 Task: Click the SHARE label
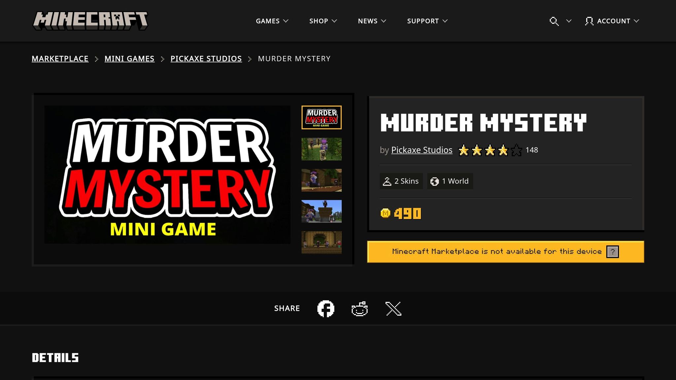(x=287, y=308)
